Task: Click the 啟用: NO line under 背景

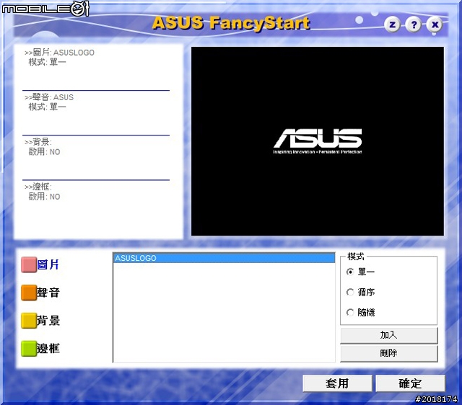Action: pos(45,152)
